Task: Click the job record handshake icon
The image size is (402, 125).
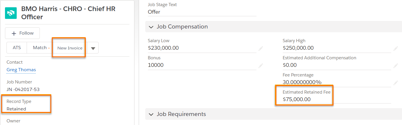Action: pyautogui.click(x=11, y=13)
